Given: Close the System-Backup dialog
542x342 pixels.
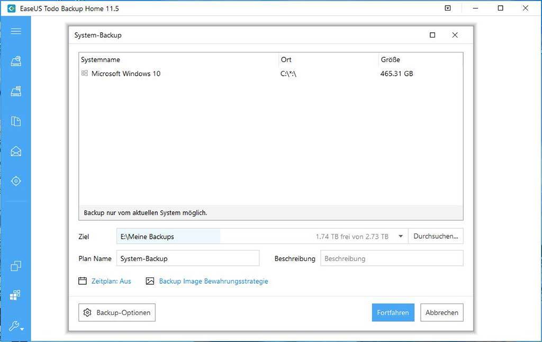Looking at the screenshot, I should pos(455,35).
